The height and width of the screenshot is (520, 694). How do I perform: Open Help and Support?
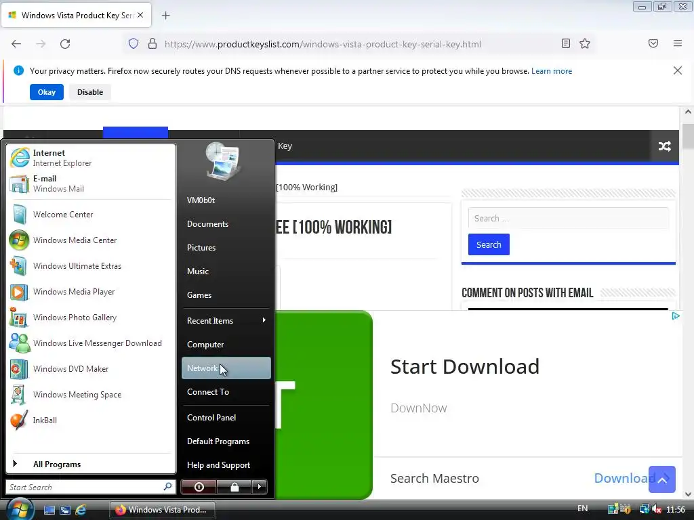226,464
